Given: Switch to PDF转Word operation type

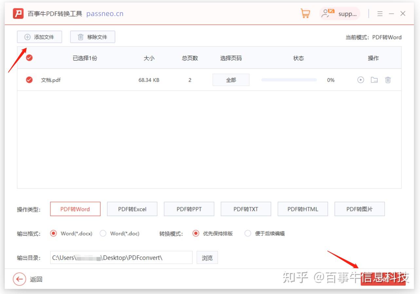Looking at the screenshot, I should 75,209.
